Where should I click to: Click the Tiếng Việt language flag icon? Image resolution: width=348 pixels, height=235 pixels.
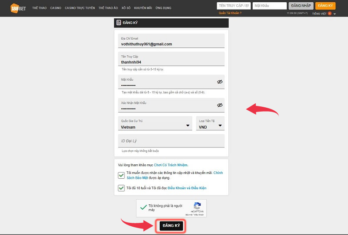point(329,14)
